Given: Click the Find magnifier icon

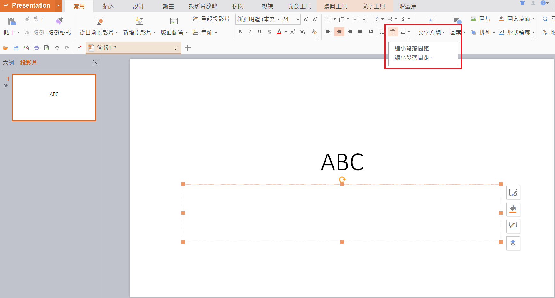Looking at the screenshot, I should (x=545, y=19).
